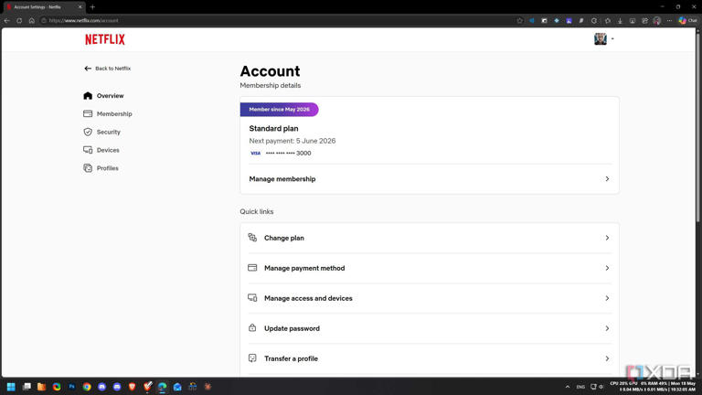Viewport: 702px width, 395px height.
Task: Click the Visa card ending 3000
Action: point(281,154)
